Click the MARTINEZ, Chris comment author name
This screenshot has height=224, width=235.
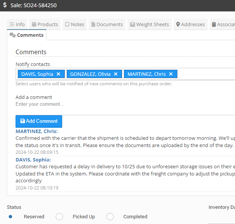[36, 131]
